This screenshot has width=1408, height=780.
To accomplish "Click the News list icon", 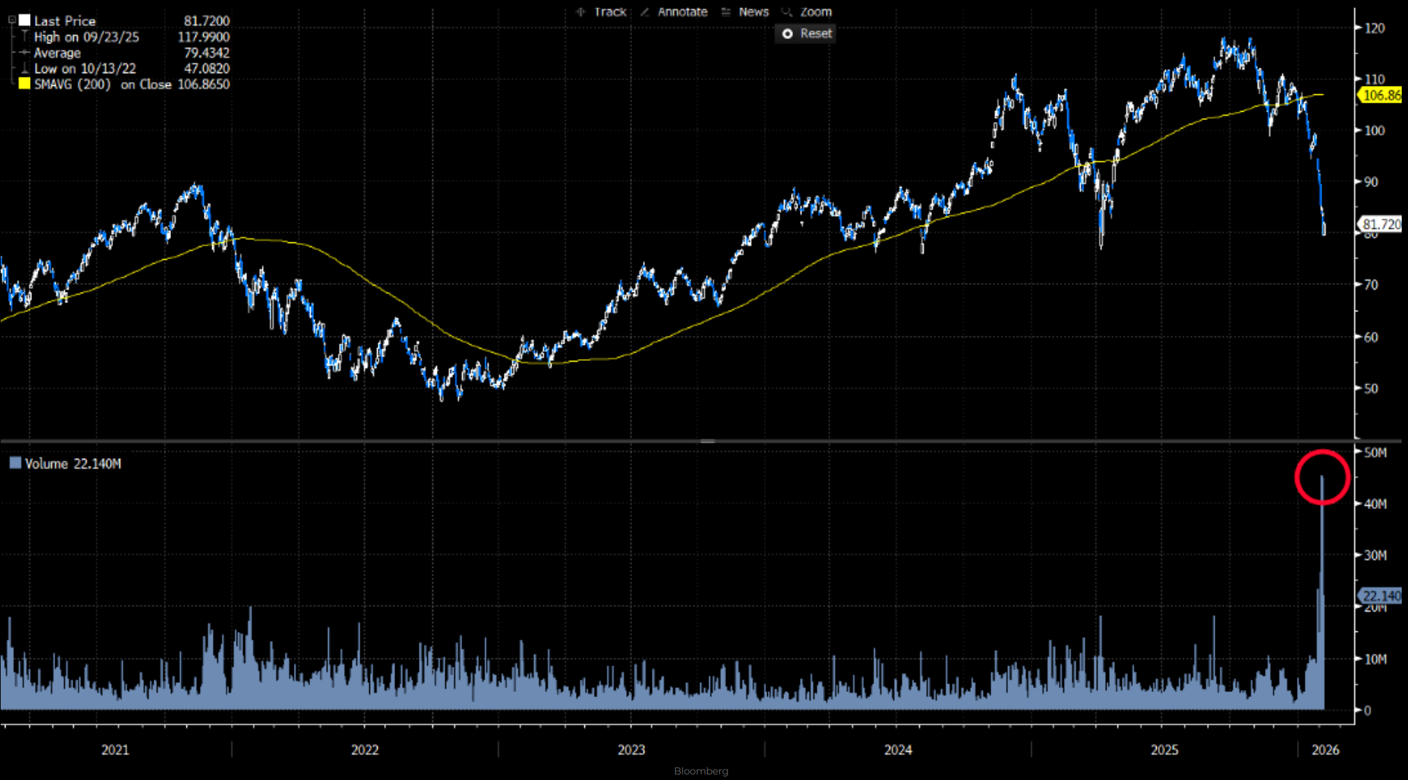I will coord(726,12).
